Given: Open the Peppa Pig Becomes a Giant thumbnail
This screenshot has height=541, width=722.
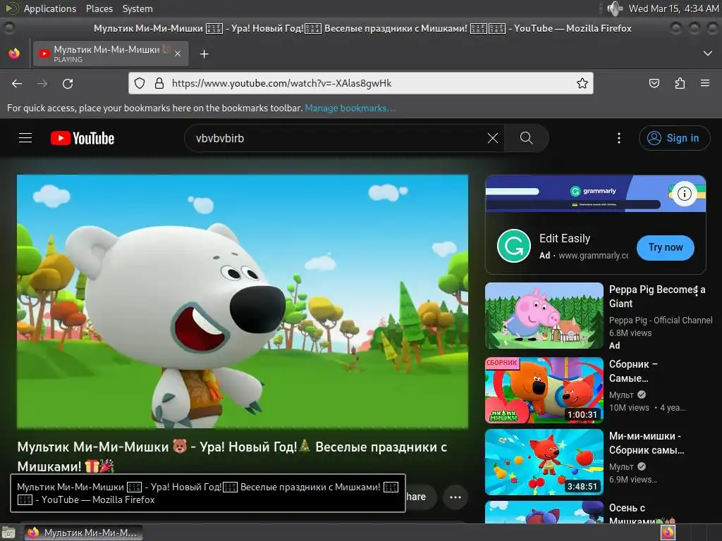Looking at the screenshot, I should (544, 316).
